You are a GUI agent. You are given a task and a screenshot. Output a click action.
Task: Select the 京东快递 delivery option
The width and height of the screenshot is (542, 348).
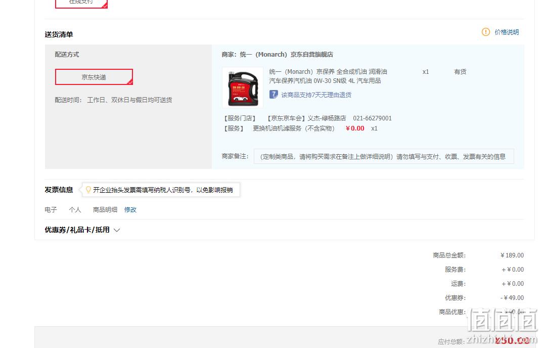[x=94, y=77]
